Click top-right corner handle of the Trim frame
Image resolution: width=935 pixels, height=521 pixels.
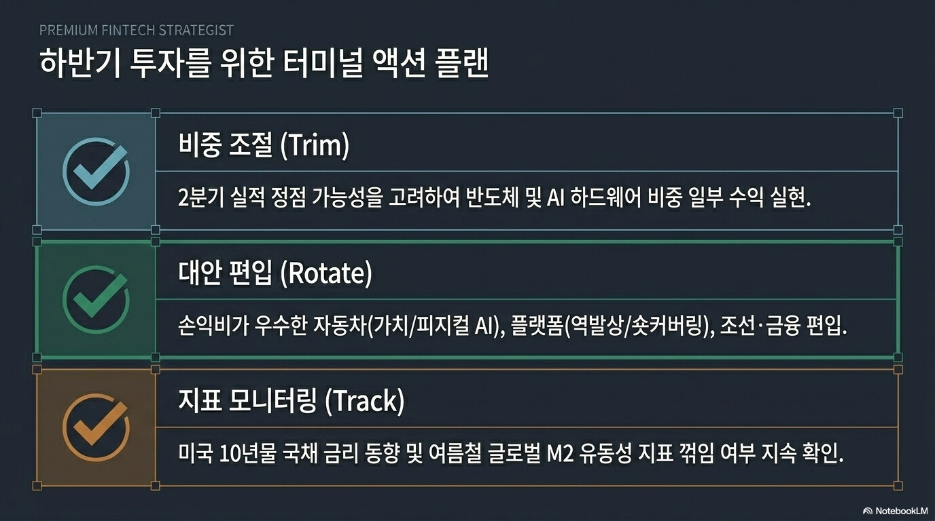pyautogui.click(x=898, y=113)
